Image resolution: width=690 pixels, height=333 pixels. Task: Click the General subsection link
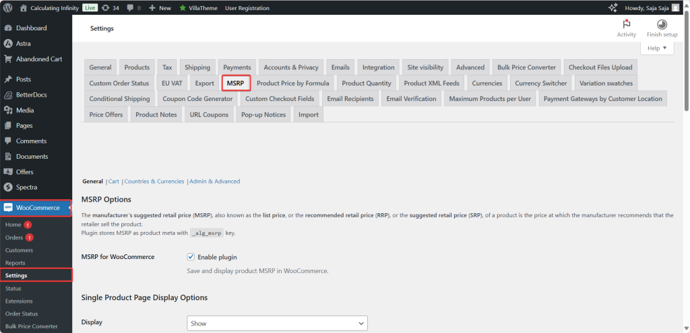click(92, 181)
